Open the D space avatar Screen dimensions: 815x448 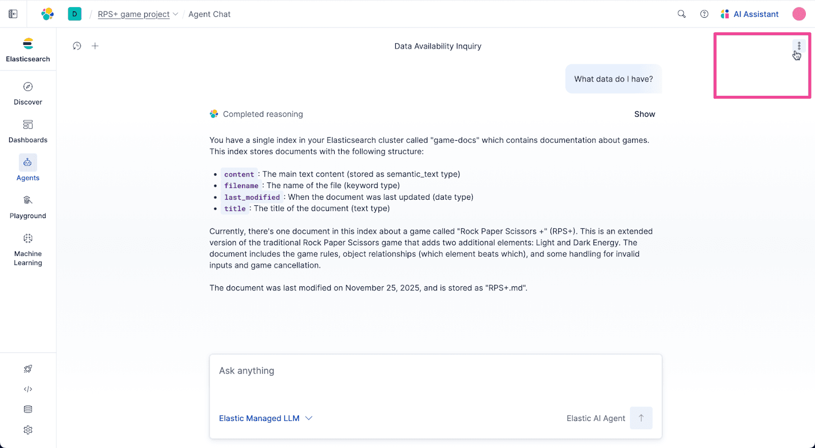coord(75,14)
